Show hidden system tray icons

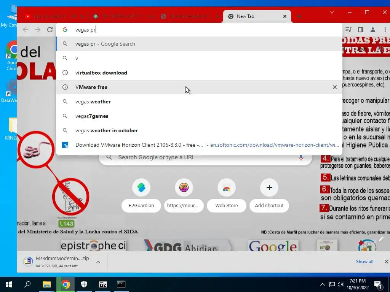(x=322, y=284)
